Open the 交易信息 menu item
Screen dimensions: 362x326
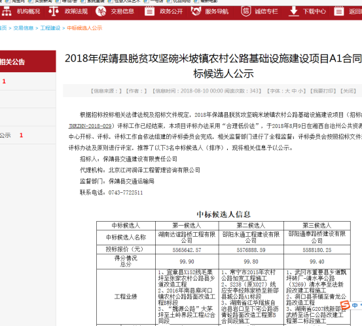coord(122,11)
